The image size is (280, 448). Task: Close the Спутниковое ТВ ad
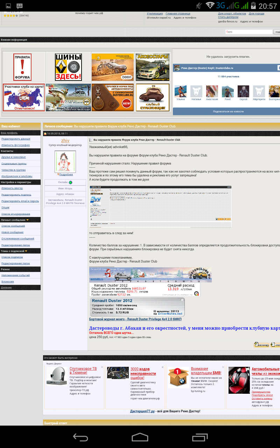[102, 367]
